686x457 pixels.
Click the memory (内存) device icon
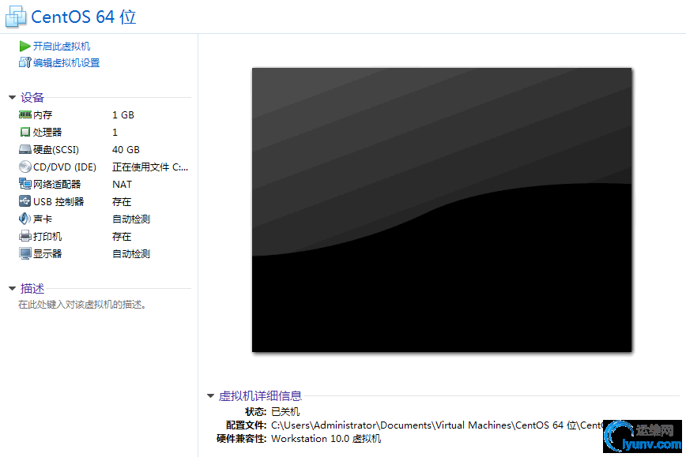[25, 114]
